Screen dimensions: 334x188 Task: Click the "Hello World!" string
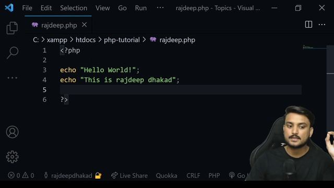108,70
